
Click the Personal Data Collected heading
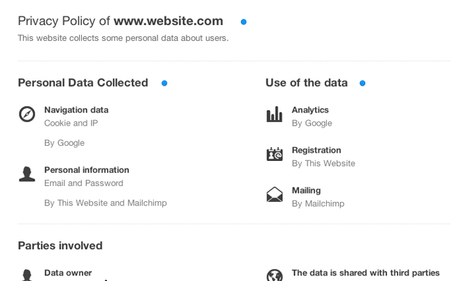83,83
